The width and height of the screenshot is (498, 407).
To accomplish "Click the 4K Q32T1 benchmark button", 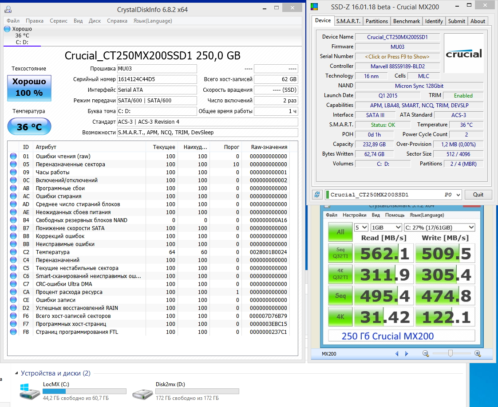I will pos(340,274).
